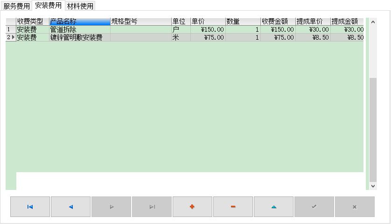The image size is (391, 224).
Task: Click unit price ¥150.00 for 管道拆除
Action: (x=208, y=29)
